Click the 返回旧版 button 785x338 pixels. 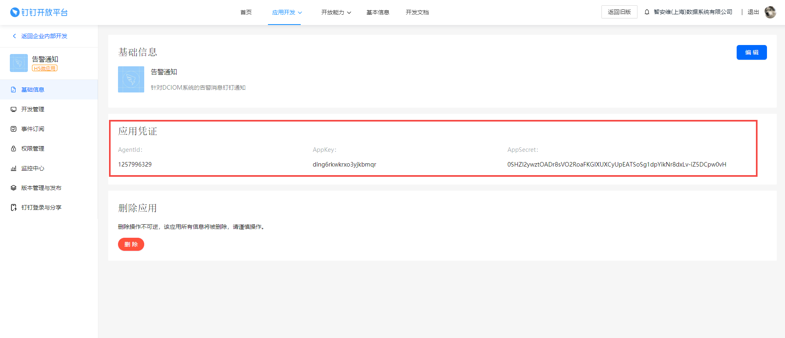pyautogui.click(x=619, y=12)
